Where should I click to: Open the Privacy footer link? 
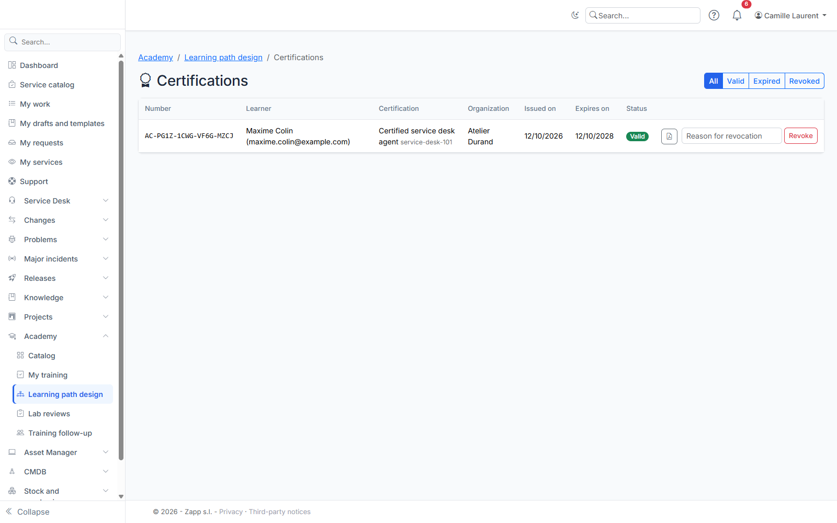(x=231, y=511)
